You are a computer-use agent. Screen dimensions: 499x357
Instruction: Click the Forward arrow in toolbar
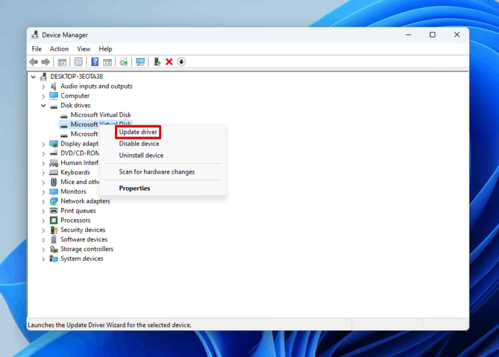point(45,62)
